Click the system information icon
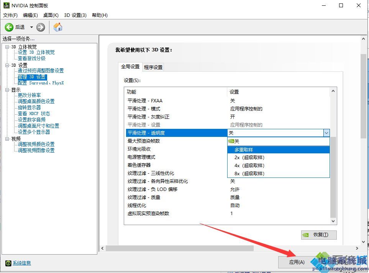Viewport: 369px width, 273px height. click(x=8, y=263)
